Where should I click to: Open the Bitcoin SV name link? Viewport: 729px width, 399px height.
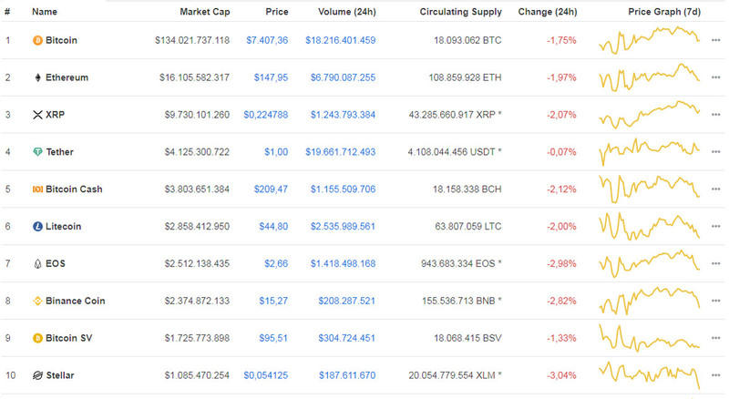pos(68,338)
